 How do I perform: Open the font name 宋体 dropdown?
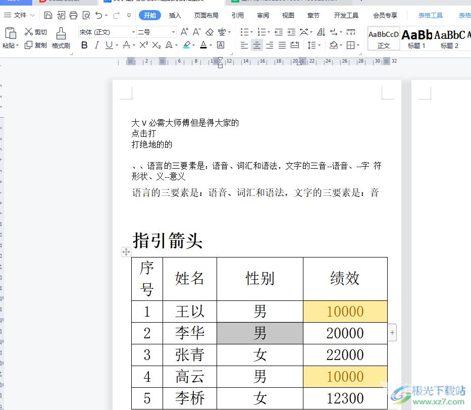pos(133,32)
